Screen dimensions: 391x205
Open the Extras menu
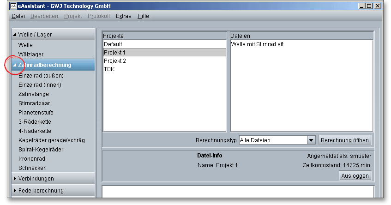click(x=123, y=16)
